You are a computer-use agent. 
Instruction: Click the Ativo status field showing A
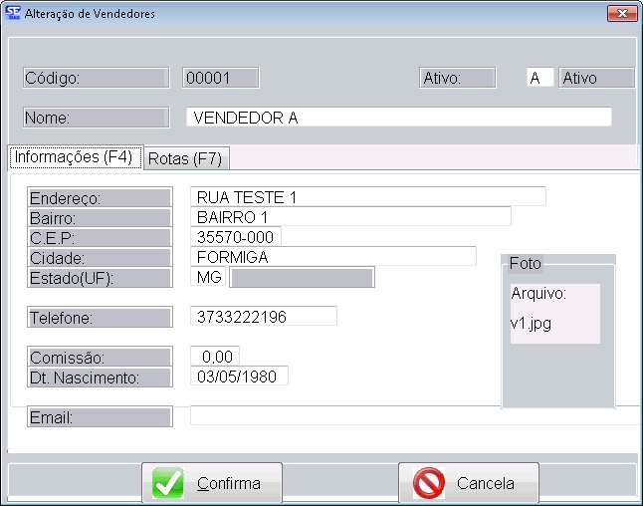tap(539, 78)
